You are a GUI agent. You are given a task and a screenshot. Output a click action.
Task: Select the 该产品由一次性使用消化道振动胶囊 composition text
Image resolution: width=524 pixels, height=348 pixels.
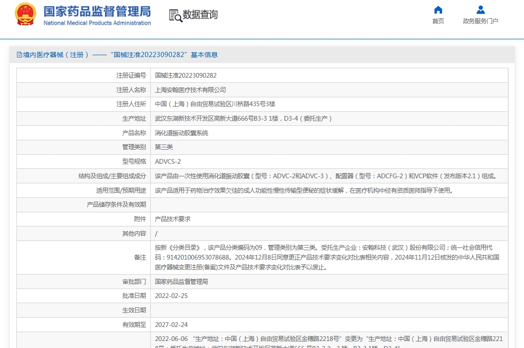326,176
